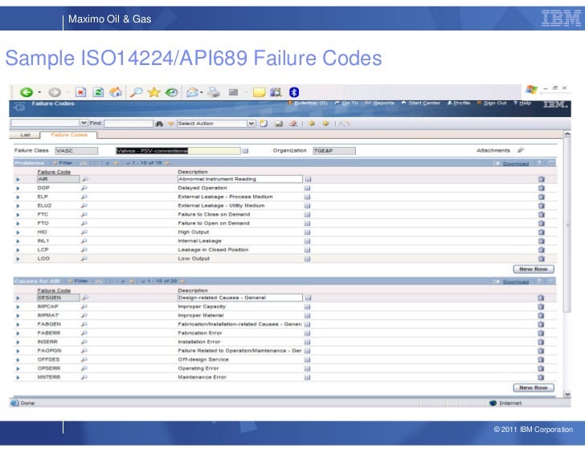The height and width of the screenshot is (452, 585).
Task: Open the Help link
Action: (522, 103)
